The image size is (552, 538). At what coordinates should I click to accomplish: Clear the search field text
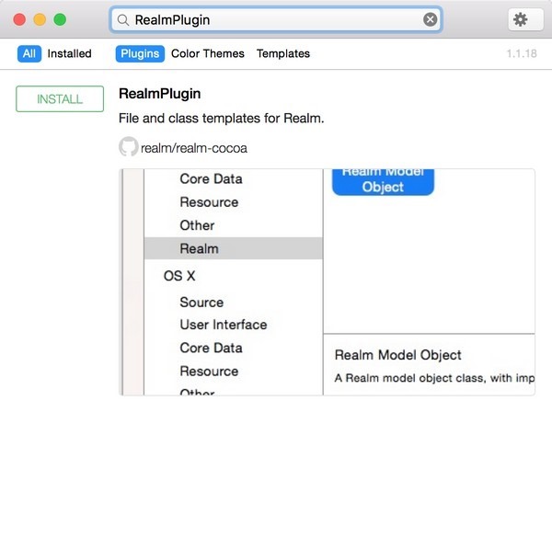pos(430,19)
